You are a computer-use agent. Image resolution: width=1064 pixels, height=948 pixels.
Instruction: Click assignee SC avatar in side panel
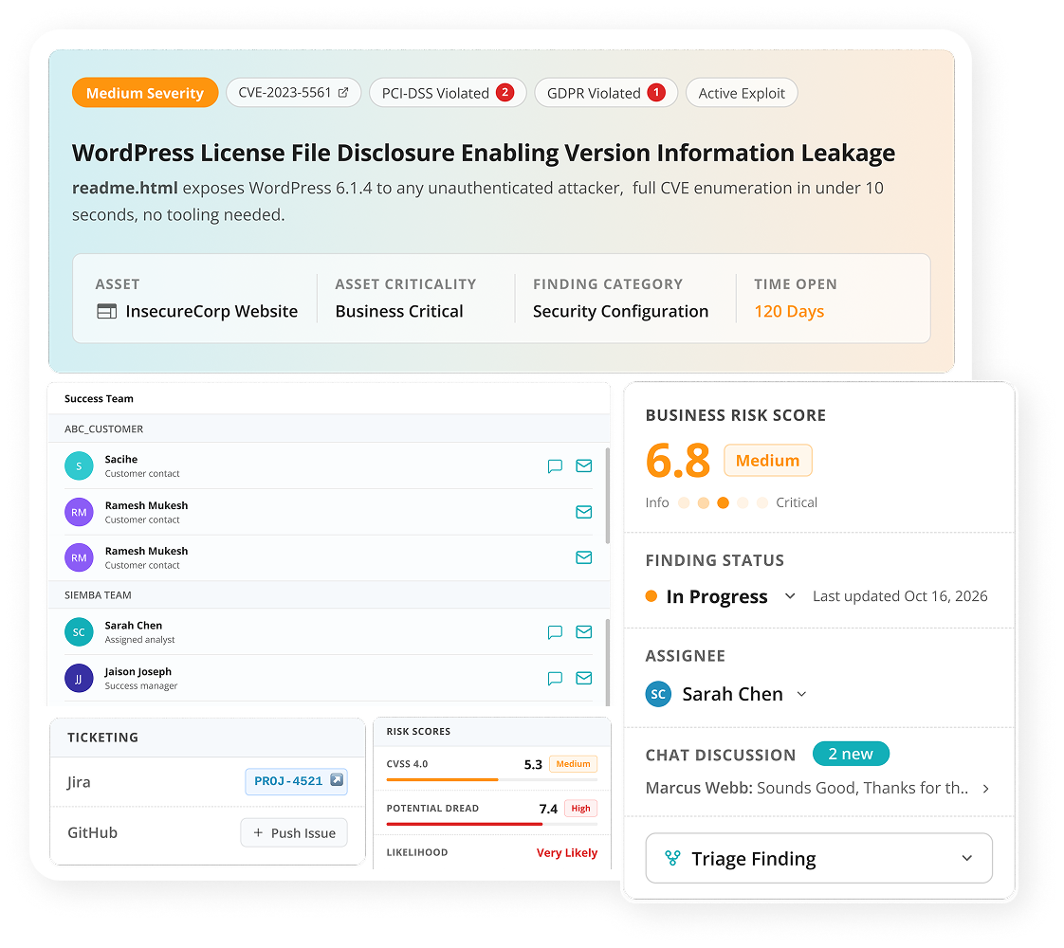coord(658,694)
